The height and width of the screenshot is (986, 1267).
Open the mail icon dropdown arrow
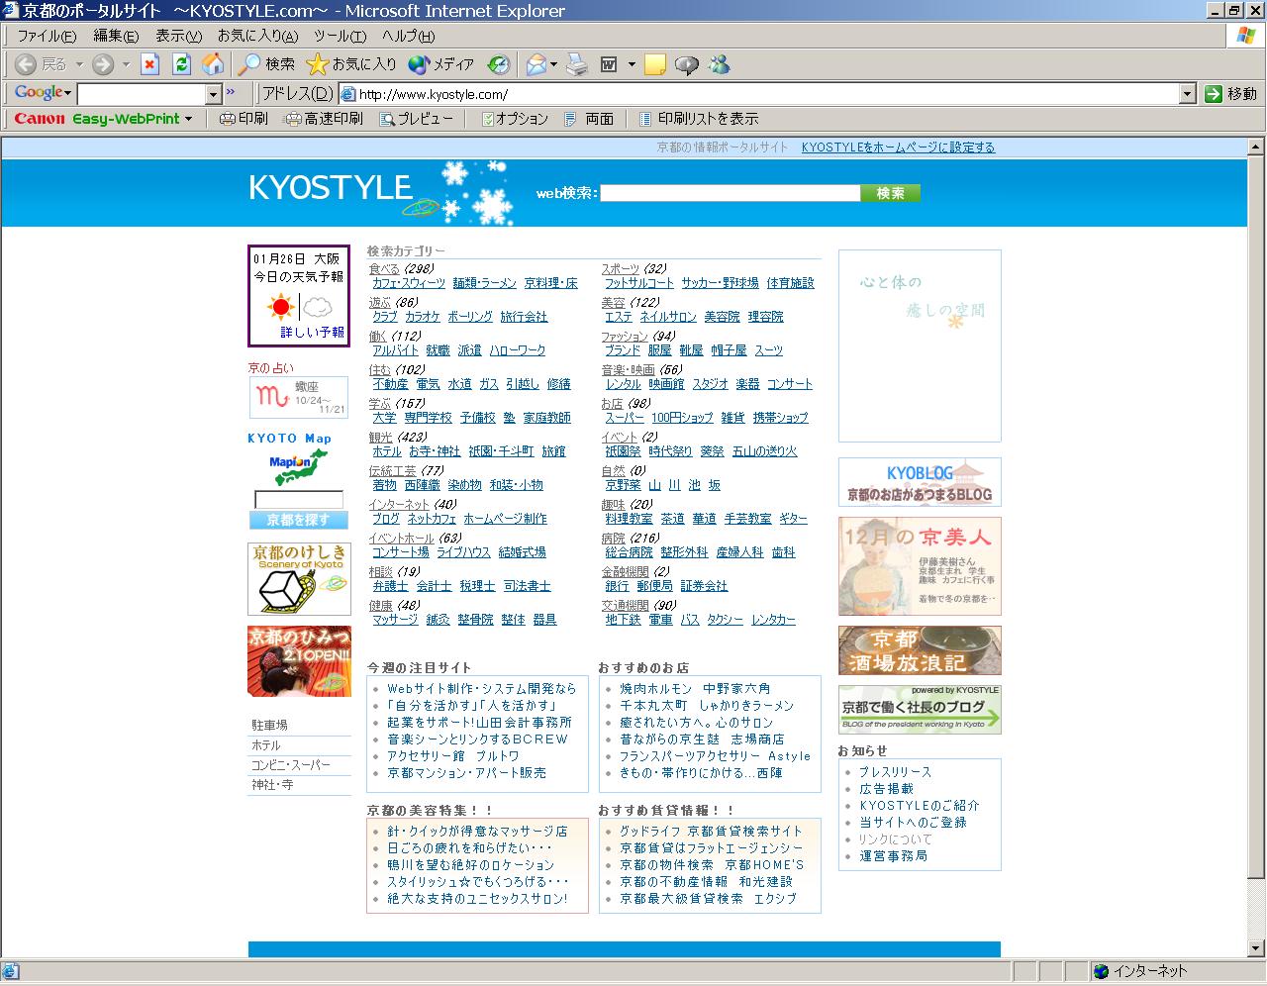554,65
